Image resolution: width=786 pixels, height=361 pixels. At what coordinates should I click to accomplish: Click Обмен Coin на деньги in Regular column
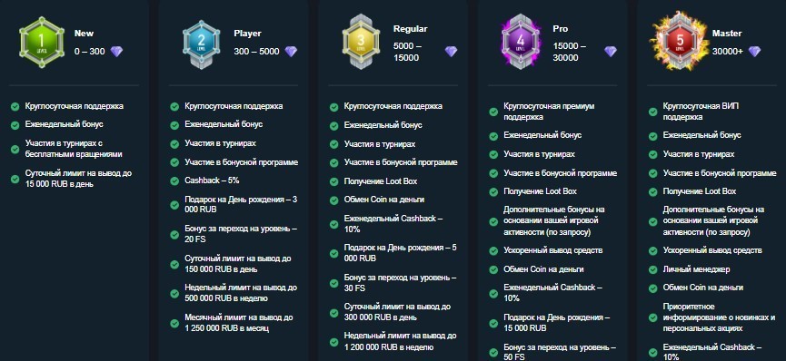(x=384, y=200)
